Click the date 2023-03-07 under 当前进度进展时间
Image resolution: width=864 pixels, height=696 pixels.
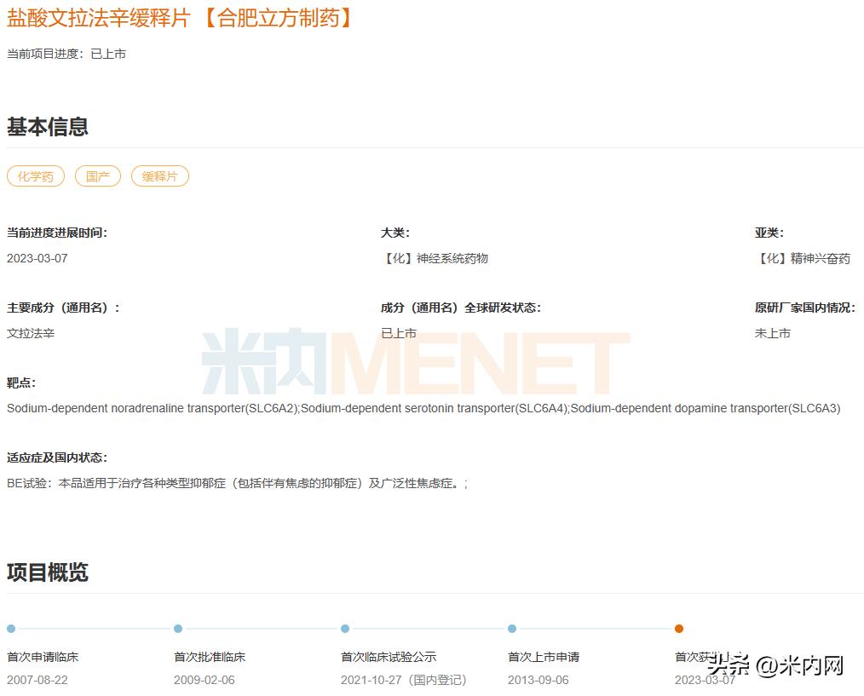(37, 258)
